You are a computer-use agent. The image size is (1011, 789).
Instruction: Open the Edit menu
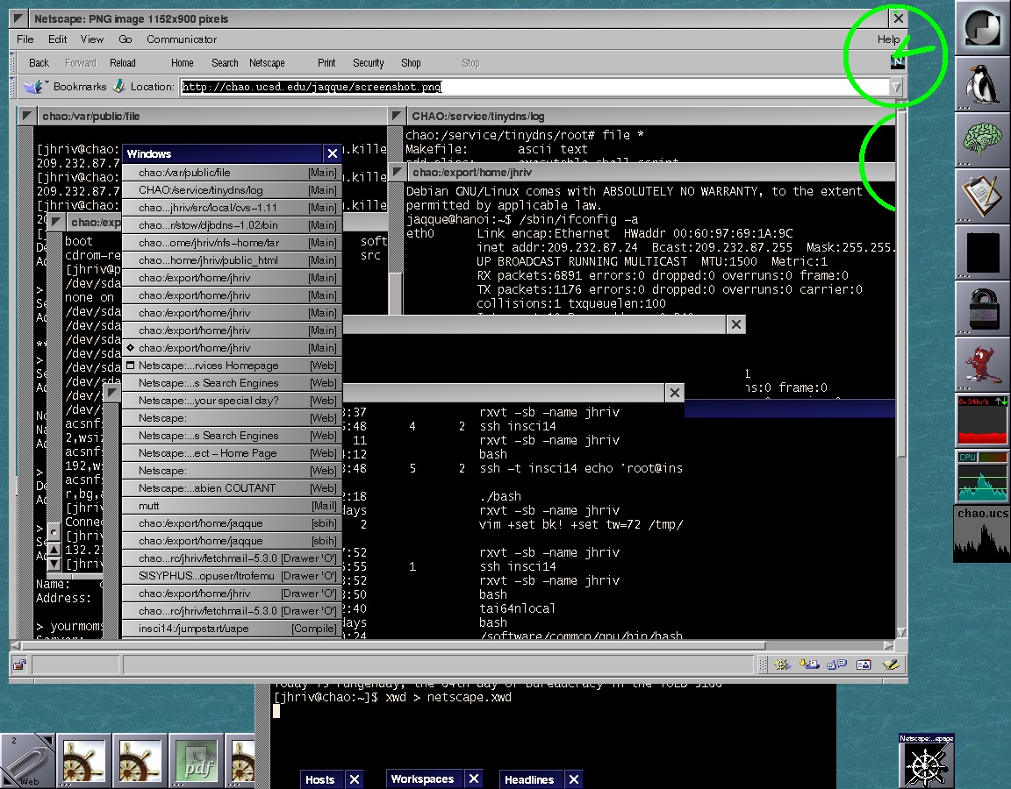57,39
